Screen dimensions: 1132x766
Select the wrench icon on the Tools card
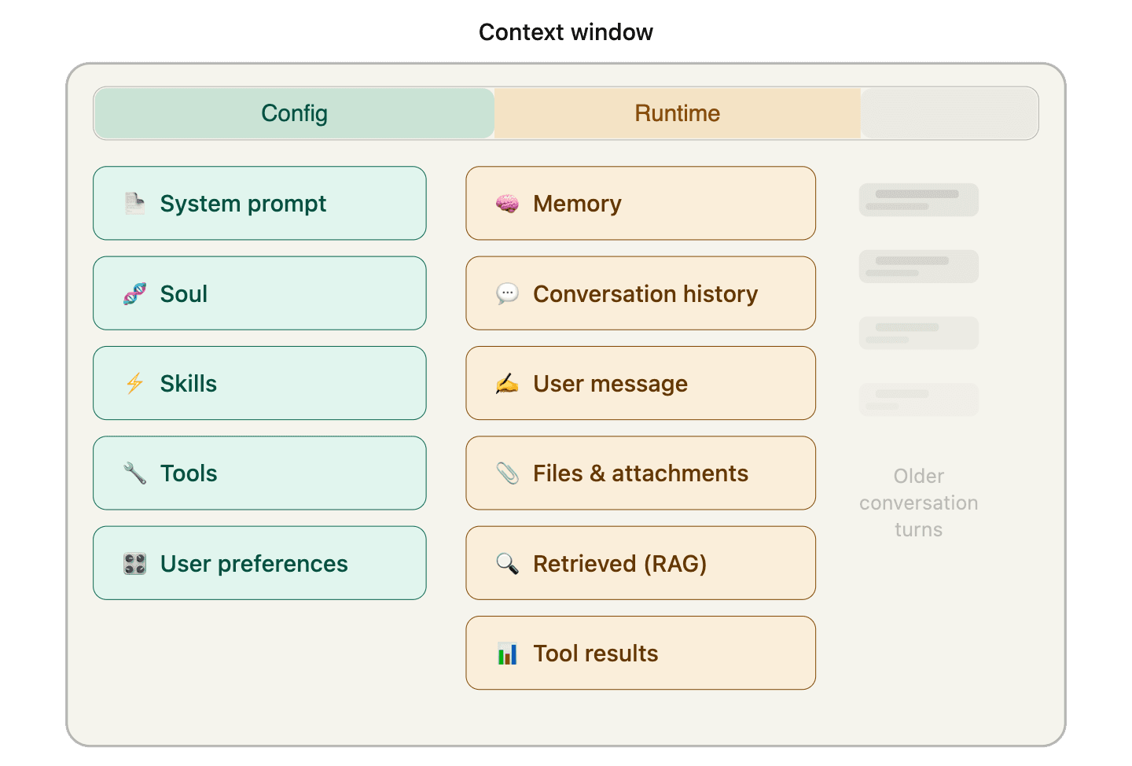tap(134, 473)
